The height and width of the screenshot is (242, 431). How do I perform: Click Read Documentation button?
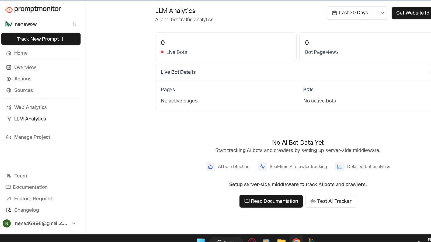click(x=271, y=201)
